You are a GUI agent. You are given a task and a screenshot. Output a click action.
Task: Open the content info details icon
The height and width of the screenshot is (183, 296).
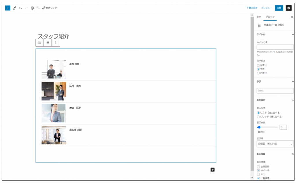[32, 8]
